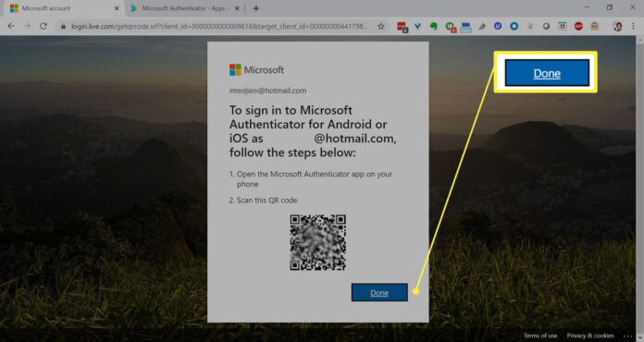
Task: Open the blue ring extension icon
Action: pyautogui.click(x=514, y=26)
